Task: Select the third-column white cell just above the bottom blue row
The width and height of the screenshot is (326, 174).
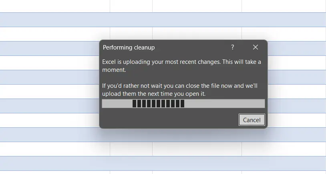Action: point(197,149)
